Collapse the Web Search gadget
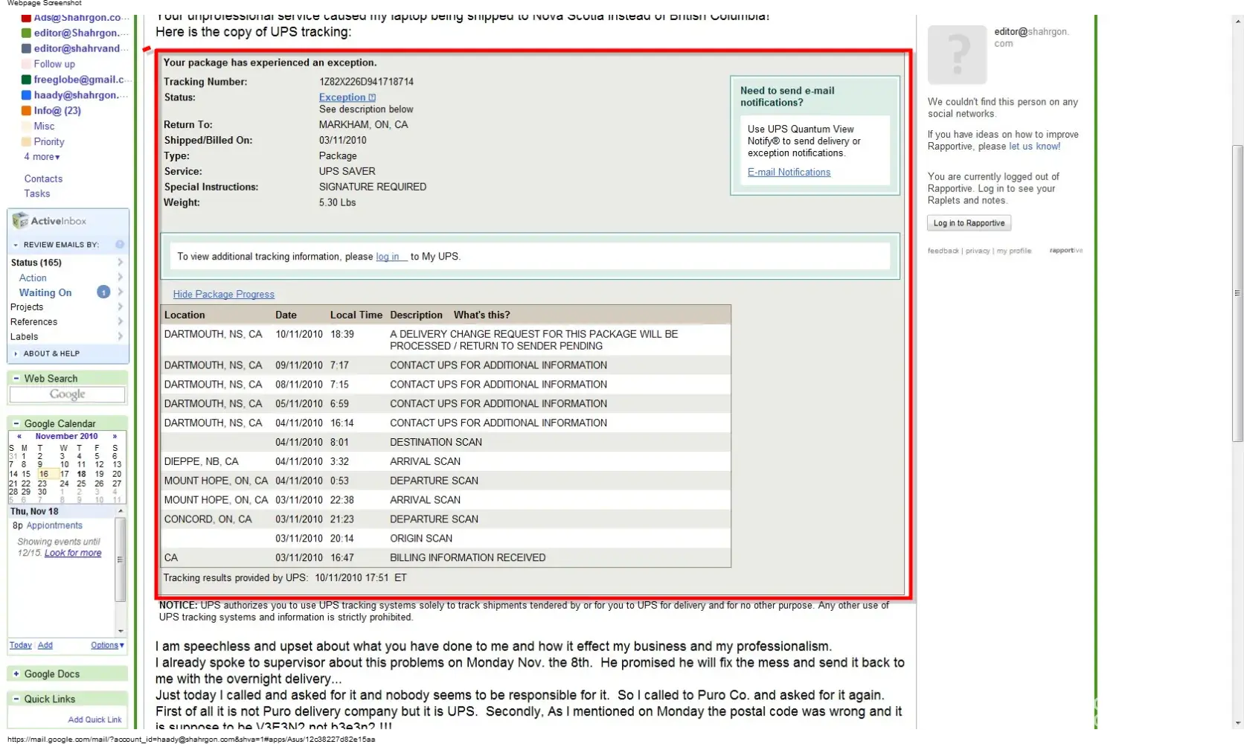Screen dimensions: 1244x744 pyautogui.click(x=16, y=379)
